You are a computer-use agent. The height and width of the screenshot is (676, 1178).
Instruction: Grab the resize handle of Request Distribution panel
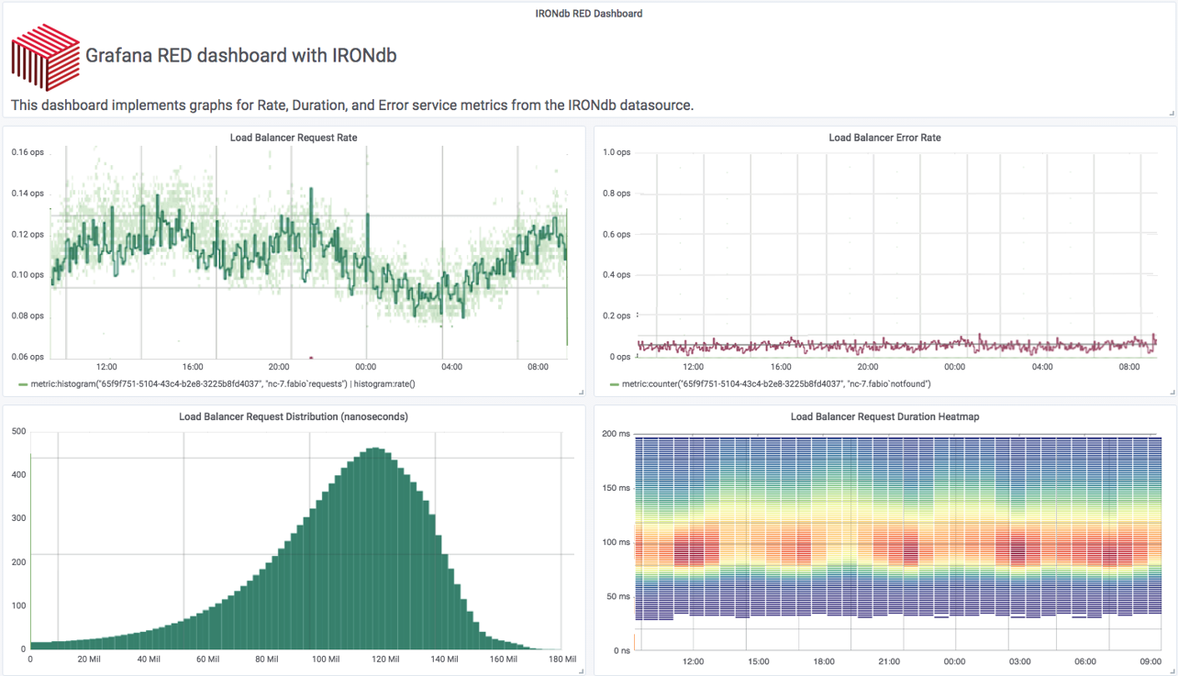(x=581, y=671)
